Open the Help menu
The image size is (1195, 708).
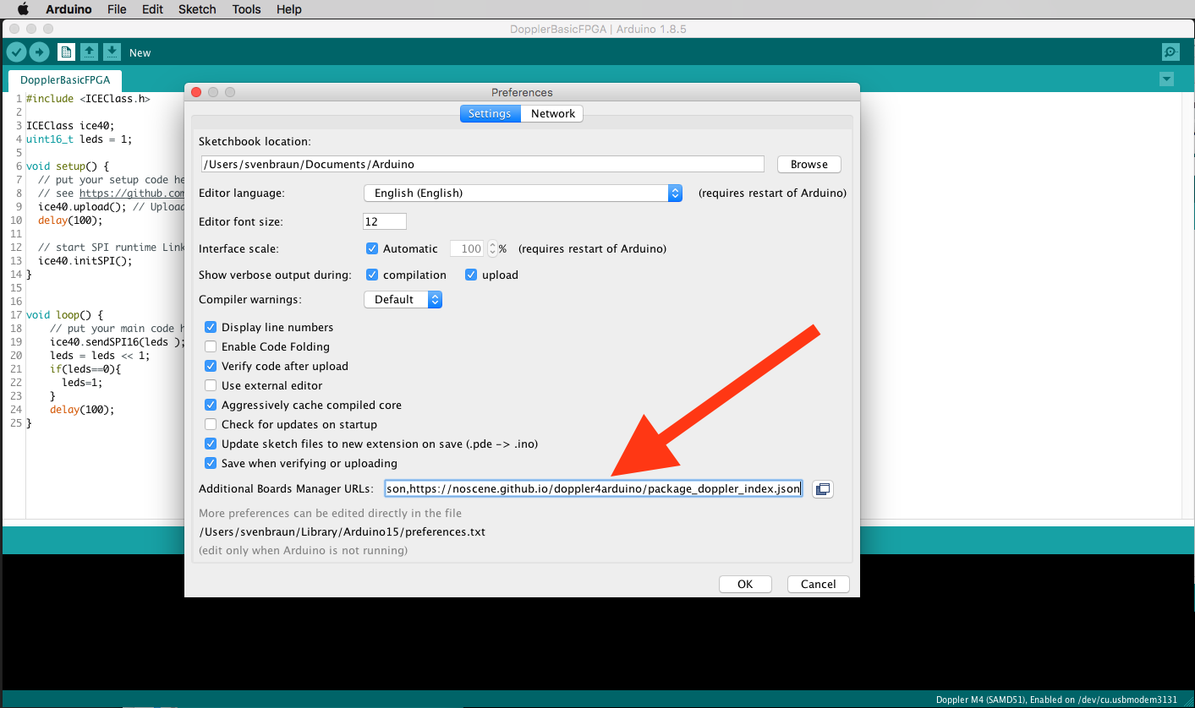[x=289, y=9]
